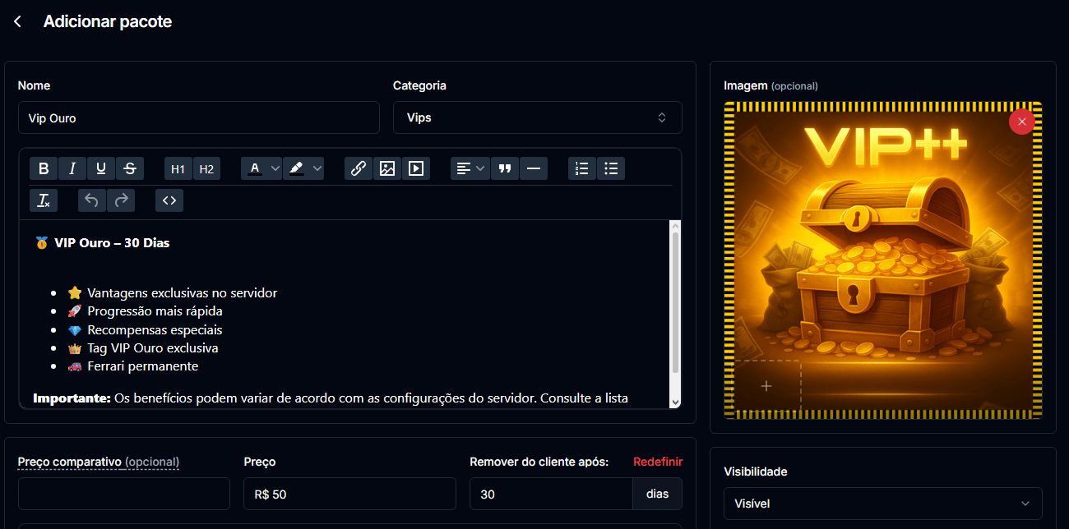Switch to HTML code view
1069x529 pixels.
[x=169, y=200]
